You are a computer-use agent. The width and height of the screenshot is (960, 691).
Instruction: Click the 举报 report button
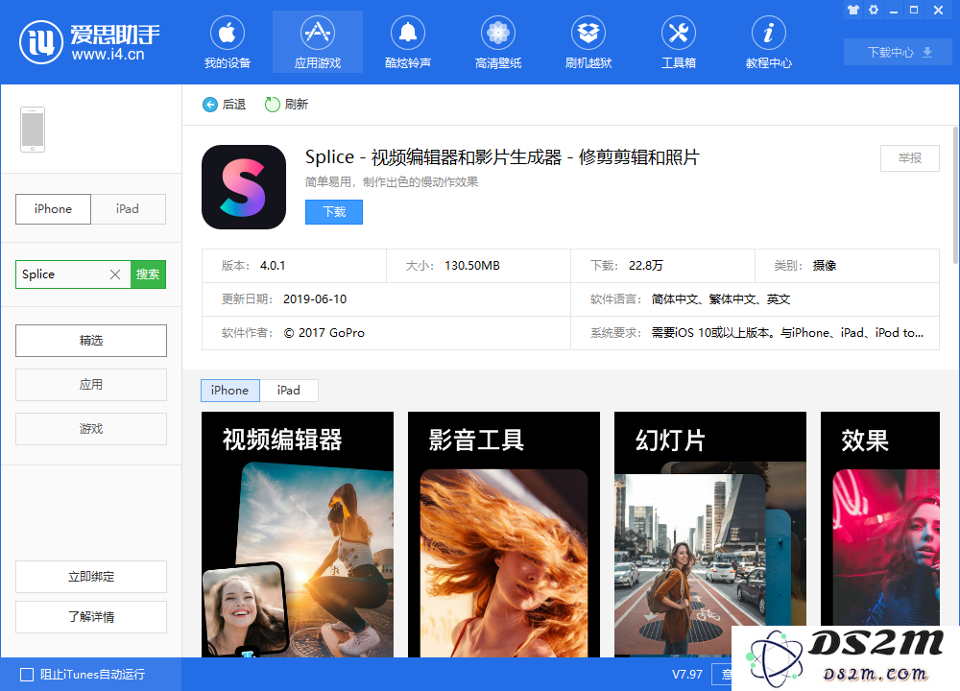(910, 158)
